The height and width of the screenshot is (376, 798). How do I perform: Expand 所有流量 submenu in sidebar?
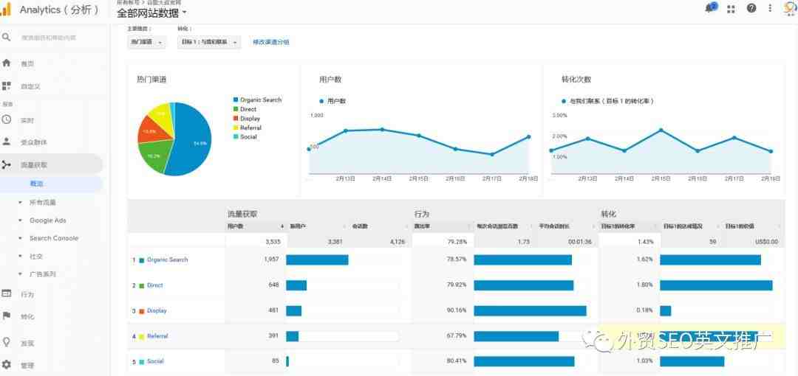point(21,202)
